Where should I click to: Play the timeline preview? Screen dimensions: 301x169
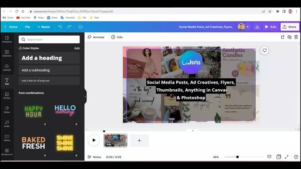point(94,140)
